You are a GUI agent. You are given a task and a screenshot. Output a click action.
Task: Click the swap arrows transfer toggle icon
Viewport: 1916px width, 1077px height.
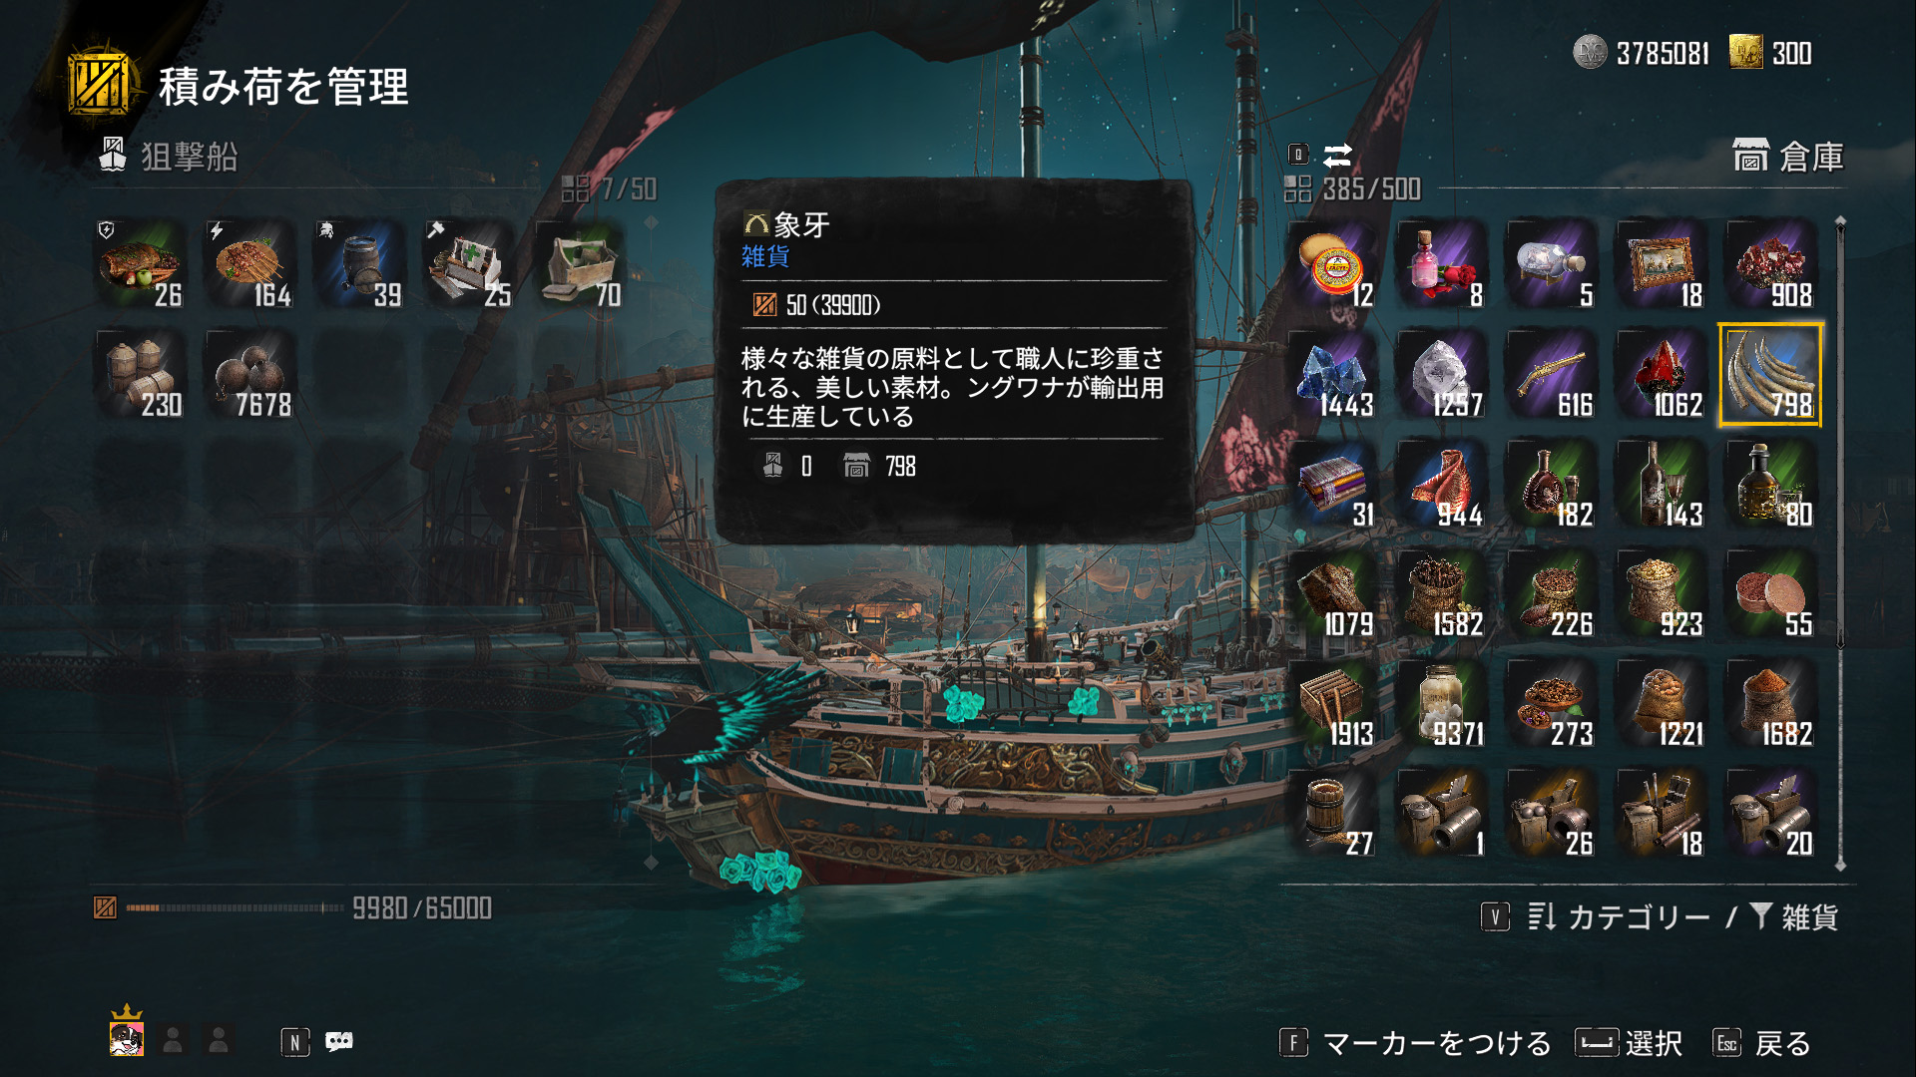pyautogui.click(x=1337, y=155)
